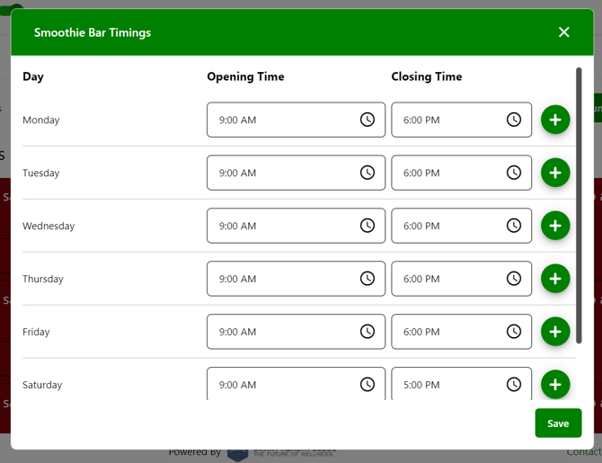This screenshot has width=602, height=463.
Task: Add another time slot for Monday
Action: pyautogui.click(x=555, y=120)
